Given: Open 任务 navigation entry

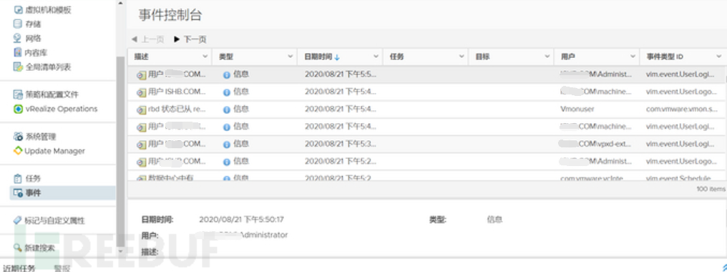Looking at the screenshot, I should [33, 179].
